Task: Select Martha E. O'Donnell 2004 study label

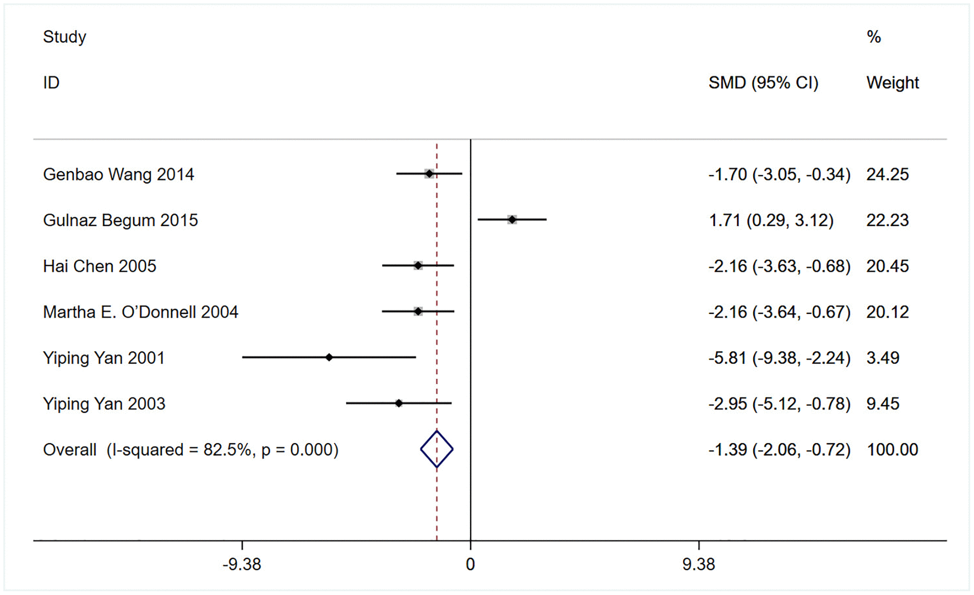Action: [x=140, y=312]
